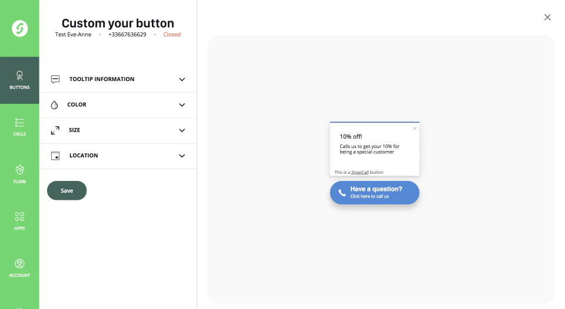This screenshot has width=565, height=309.
Task: Click the size resize-arrows icon
Action: (55, 130)
